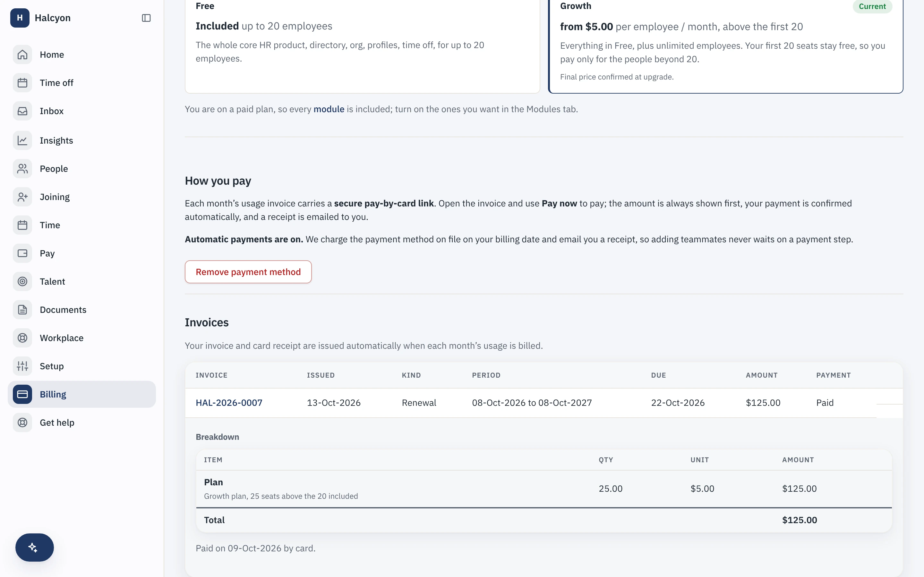Click quantity 25.00 in breakdown
The width and height of the screenshot is (924, 577).
pos(611,489)
